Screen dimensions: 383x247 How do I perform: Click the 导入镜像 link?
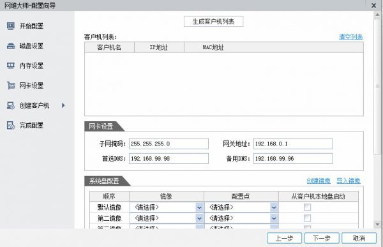pyautogui.click(x=349, y=181)
